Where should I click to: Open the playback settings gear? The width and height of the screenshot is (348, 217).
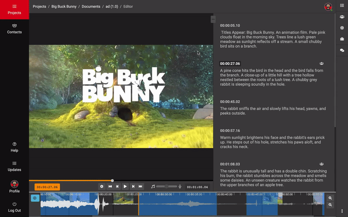[102, 186]
